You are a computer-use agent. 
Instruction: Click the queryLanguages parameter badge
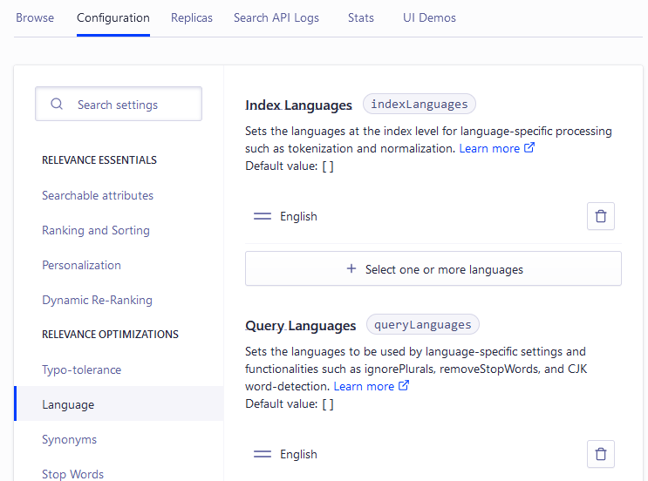click(422, 324)
